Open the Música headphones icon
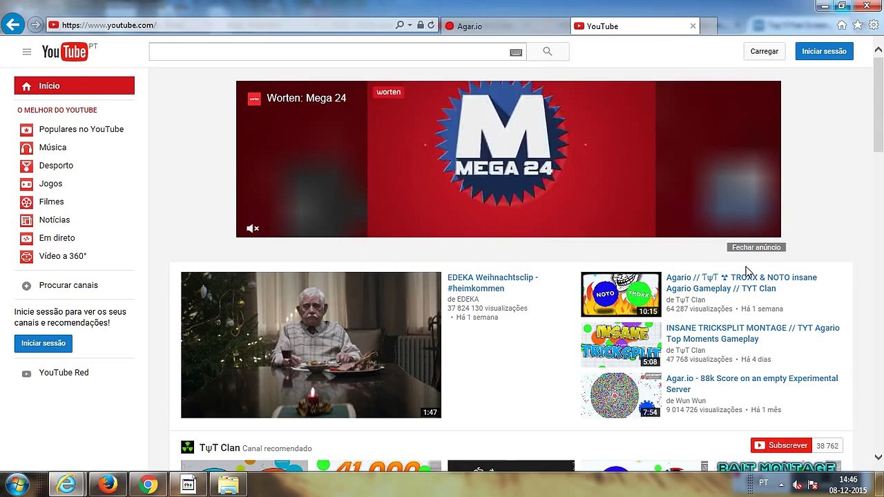Viewport: 884px width, 497px height. coord(26,148)
